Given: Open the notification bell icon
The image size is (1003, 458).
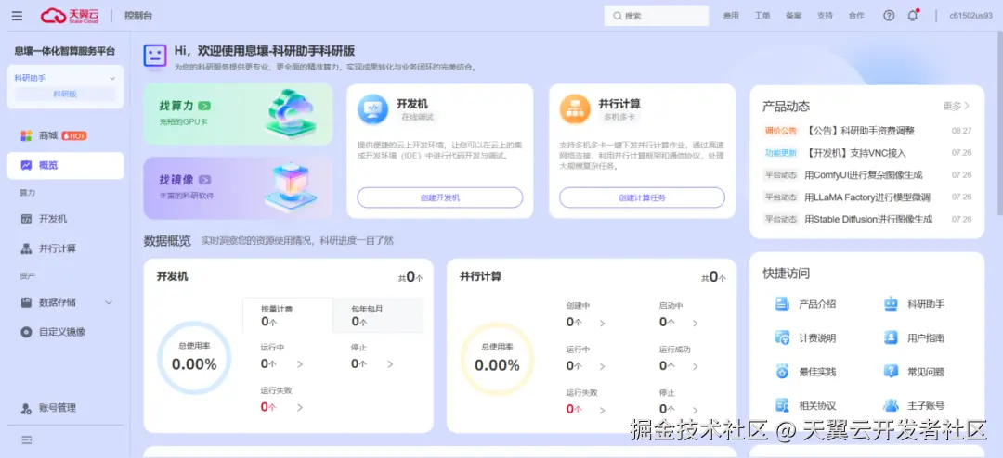Looking at the screenshot, I should click(913, 16).
